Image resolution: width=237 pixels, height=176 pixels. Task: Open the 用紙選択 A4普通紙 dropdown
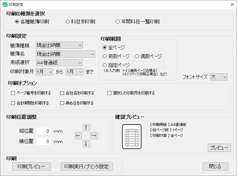tap(59, 63)
